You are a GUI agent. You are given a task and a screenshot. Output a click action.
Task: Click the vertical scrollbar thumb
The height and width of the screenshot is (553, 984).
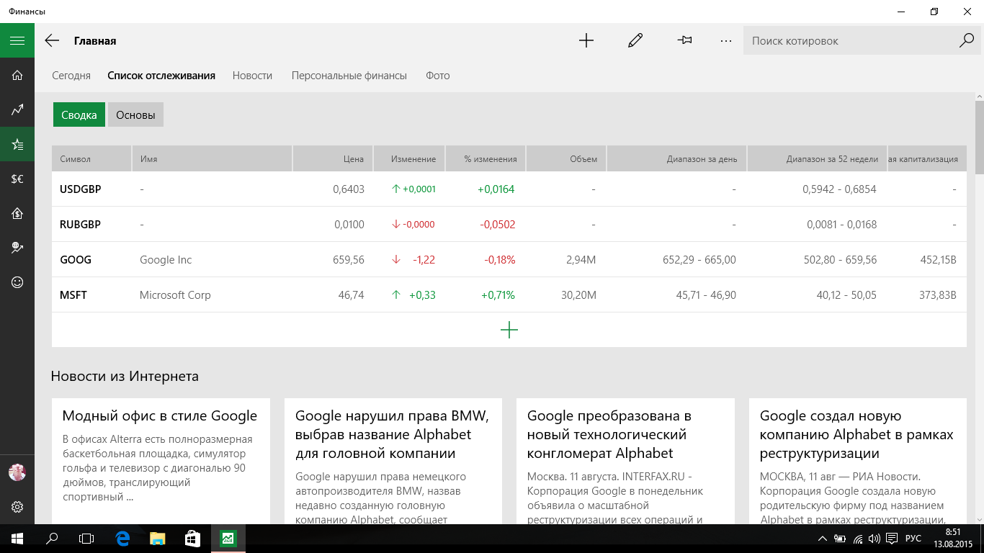click(979, 137)
